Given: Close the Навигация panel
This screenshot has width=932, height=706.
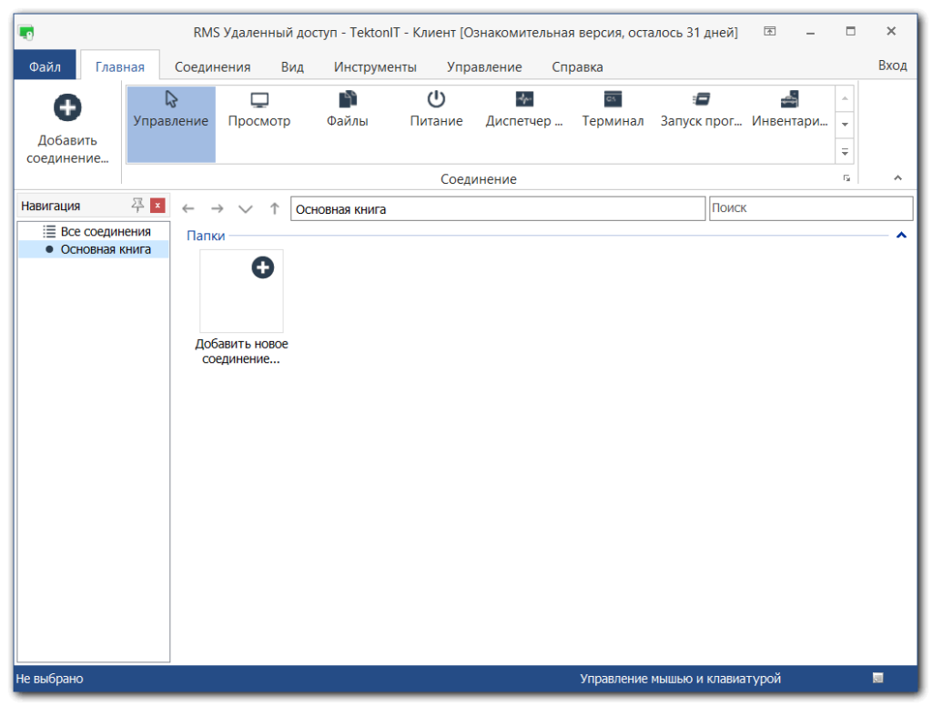Looking at the screenshot, I should click(157, 206).
